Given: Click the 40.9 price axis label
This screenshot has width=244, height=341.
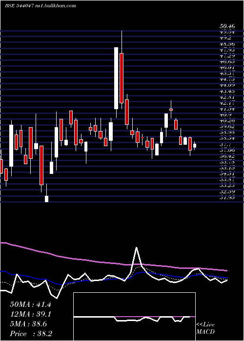Looking at the screenshot, I should click(225, 115).
